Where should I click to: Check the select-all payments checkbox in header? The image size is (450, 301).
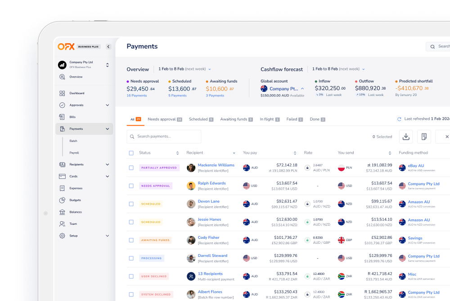click(x=131, y=153)
